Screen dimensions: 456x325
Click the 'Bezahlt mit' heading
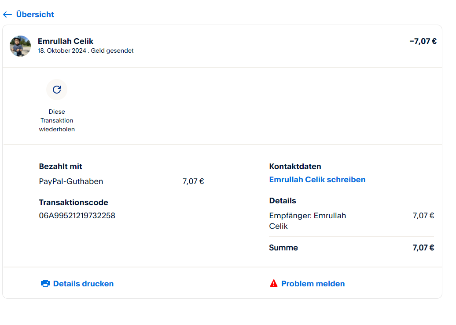(x=60, y=166)
